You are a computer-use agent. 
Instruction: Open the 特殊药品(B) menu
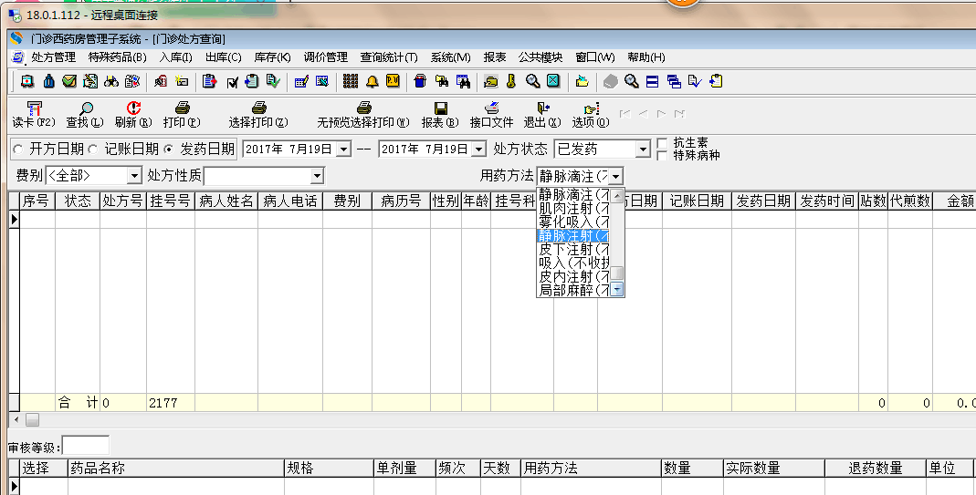point(118,57)
